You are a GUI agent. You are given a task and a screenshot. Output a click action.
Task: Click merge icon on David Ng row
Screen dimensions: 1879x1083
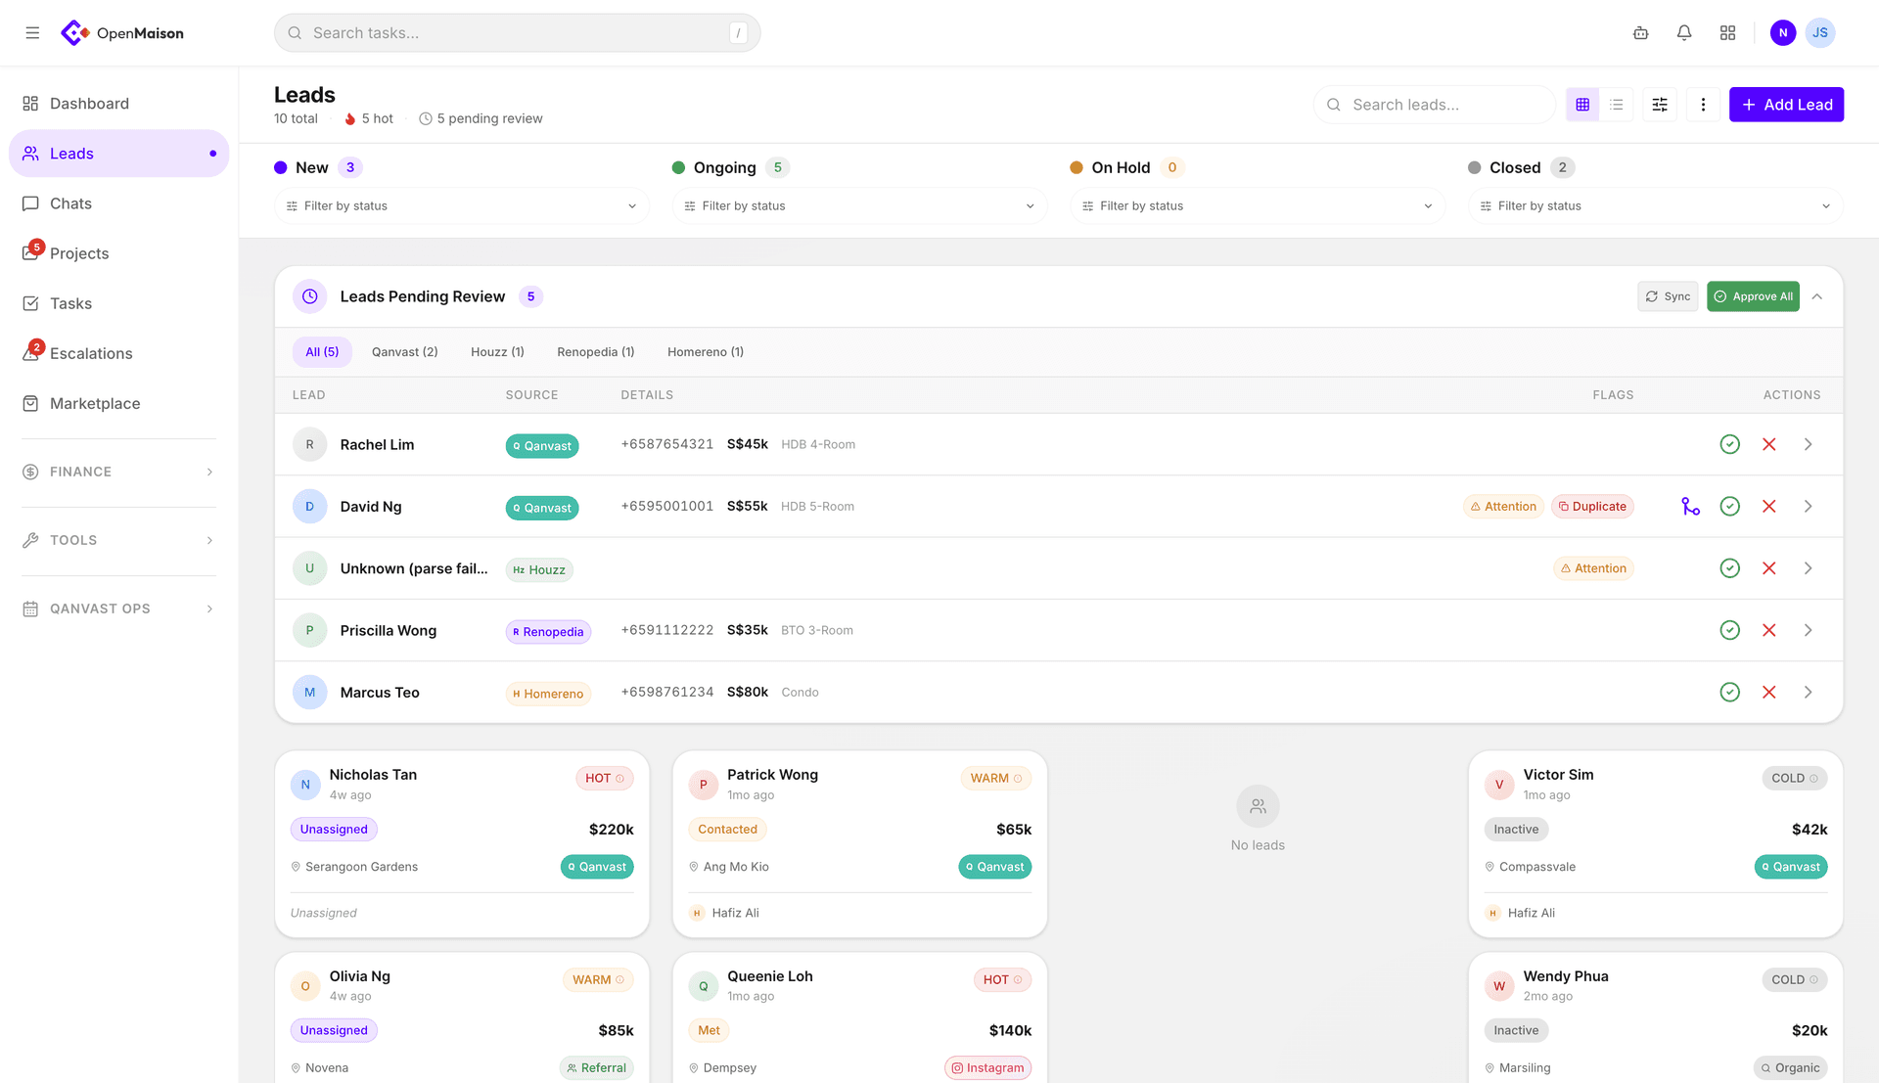[1690, 507]
